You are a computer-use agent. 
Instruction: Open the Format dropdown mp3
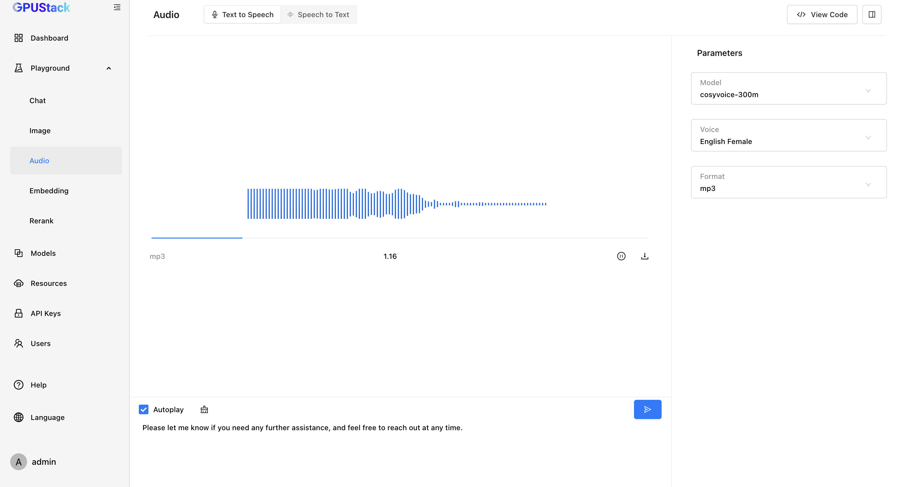[x=789, y=182]
